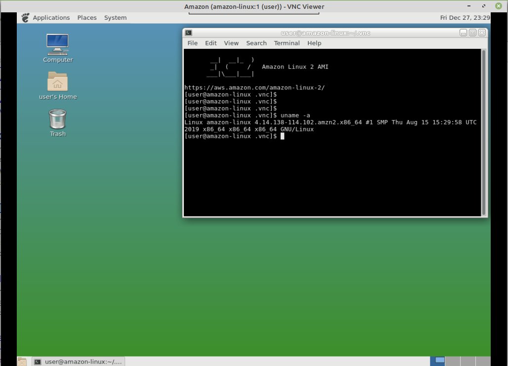Click the terminal vertical scrollbar
Viewport: 508px width, 366px height.
484,132
